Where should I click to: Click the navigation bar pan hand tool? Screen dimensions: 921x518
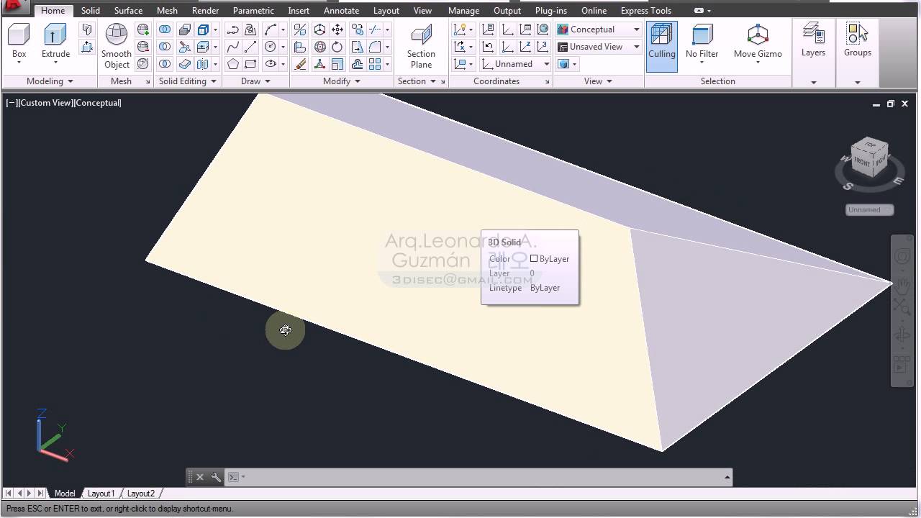902,286
